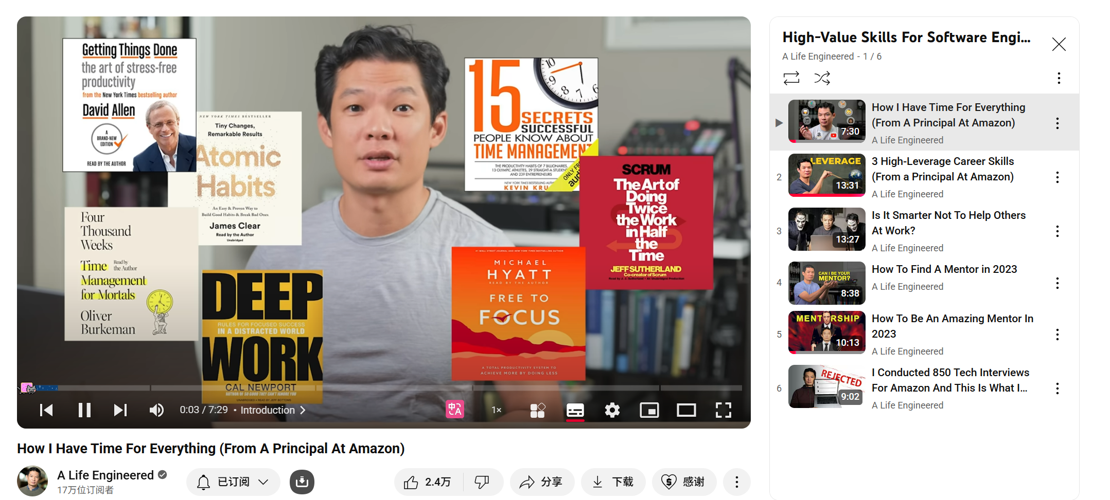1110x500 pixels.
Task: Toggle theater mode view
Action: click(x=686, y=410)
